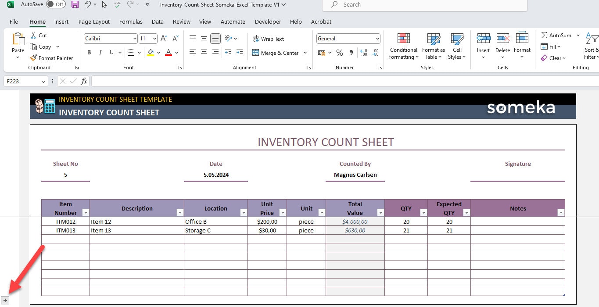
Task: Open the Developer tab
Action: [x=268, y=21]
